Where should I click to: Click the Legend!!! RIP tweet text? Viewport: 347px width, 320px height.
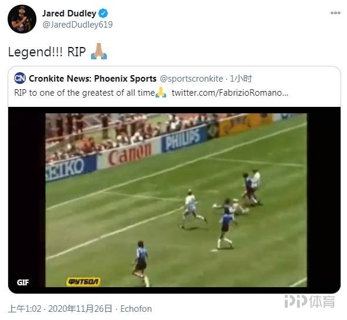click(x=47, y=52)
